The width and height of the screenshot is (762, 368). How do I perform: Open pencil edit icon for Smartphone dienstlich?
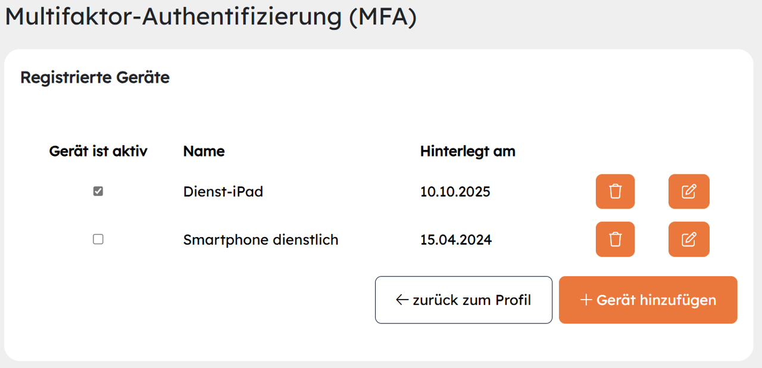click(689, 239)
